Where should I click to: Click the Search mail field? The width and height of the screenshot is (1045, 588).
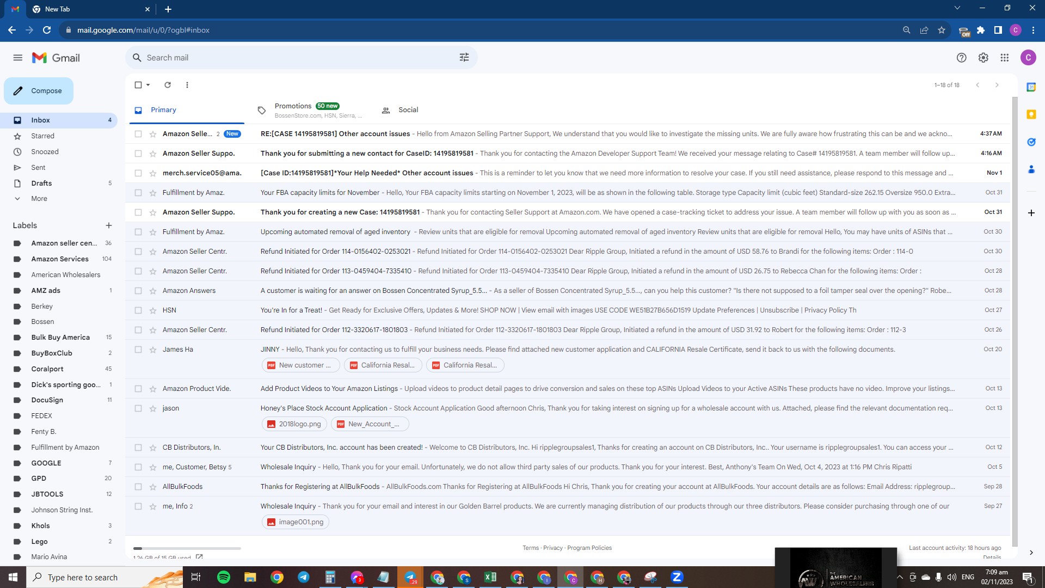pos(302,58)
